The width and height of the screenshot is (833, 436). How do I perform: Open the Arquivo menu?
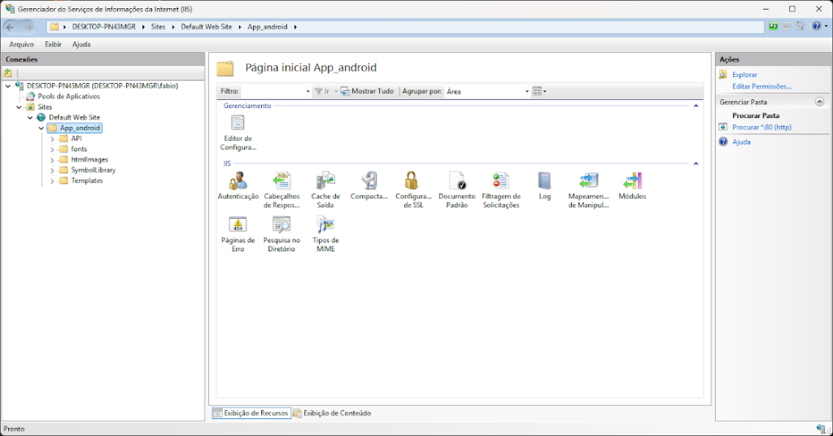pyautogui.click(x=21, y=44)
